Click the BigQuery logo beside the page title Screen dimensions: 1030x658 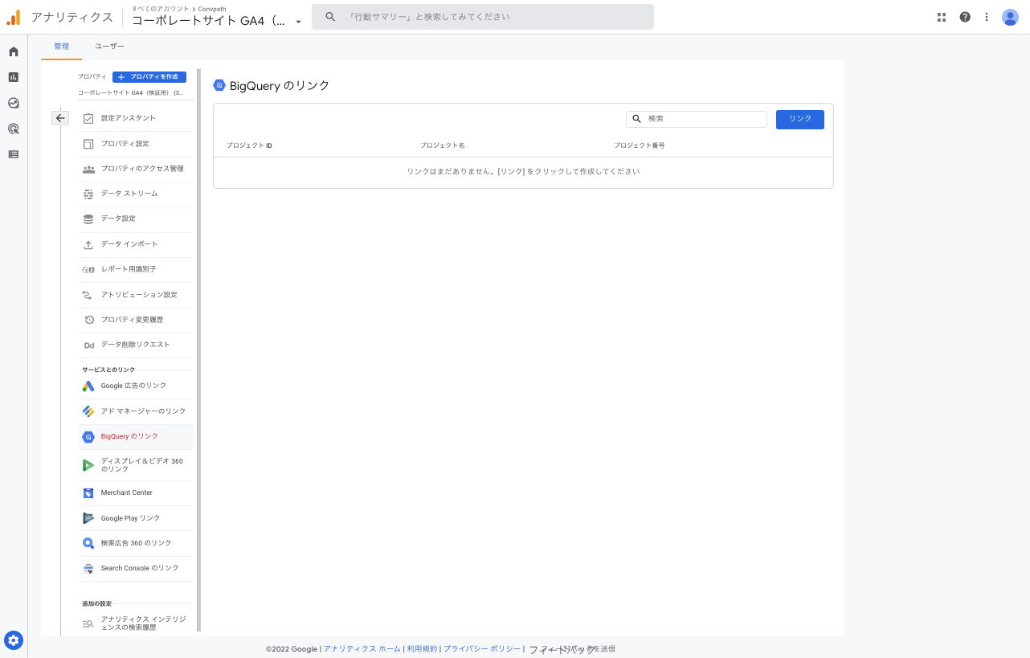220,85
